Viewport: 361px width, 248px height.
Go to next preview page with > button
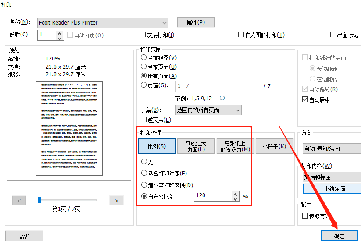coord(116,201)
